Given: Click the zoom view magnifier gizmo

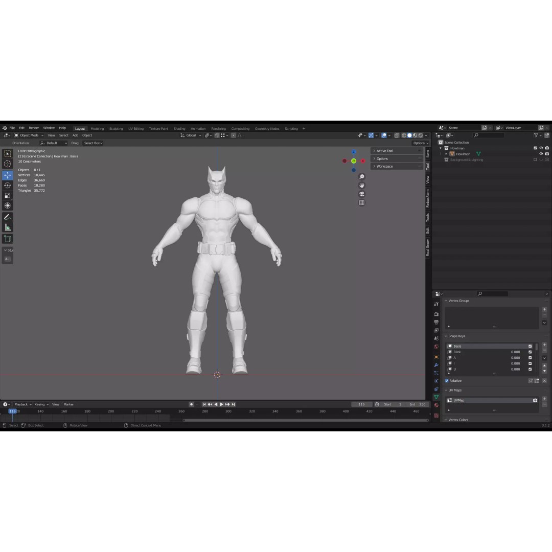Looking at the screenshot, I should coord(361,177).
